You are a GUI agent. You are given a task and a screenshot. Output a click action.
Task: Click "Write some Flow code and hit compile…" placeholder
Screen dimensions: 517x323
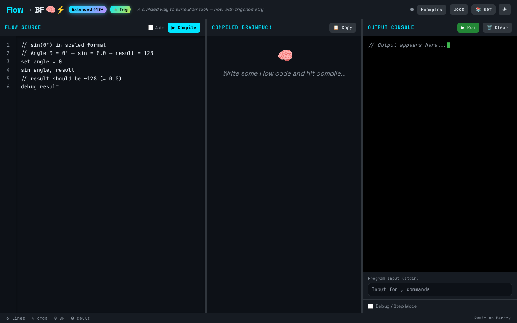pyautogui.click(x=284, y=73)
